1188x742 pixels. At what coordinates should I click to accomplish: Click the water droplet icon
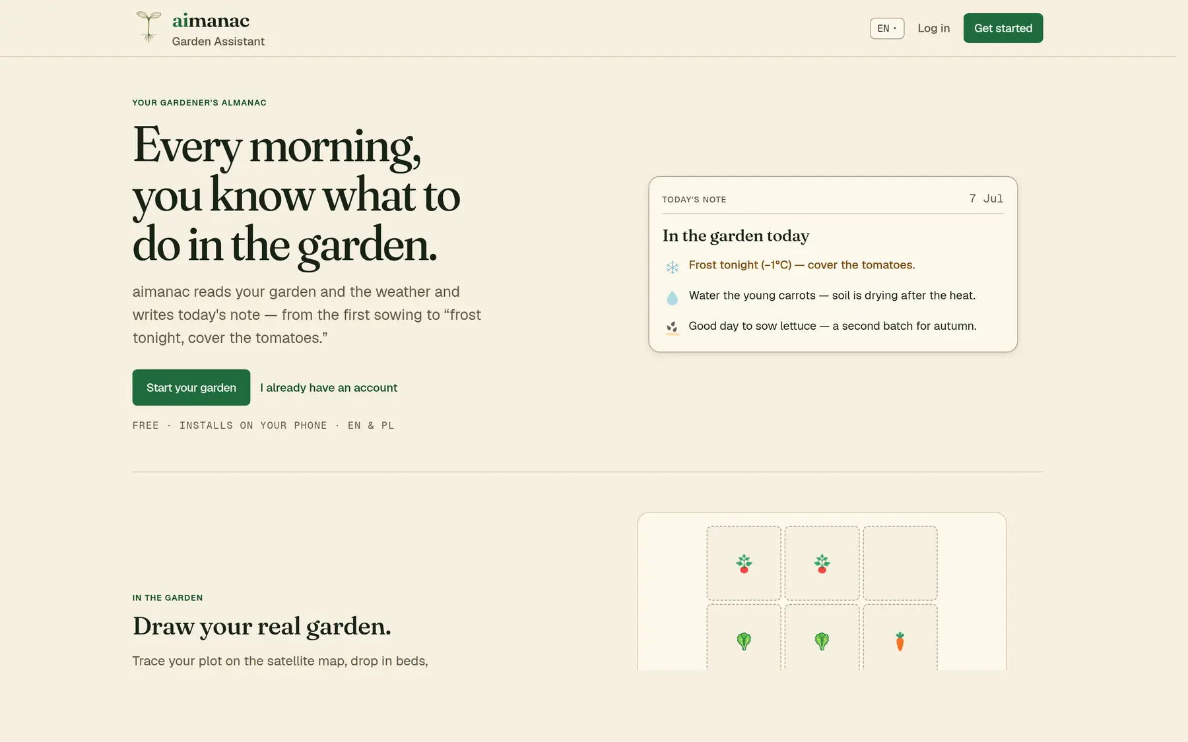(672, 298)
